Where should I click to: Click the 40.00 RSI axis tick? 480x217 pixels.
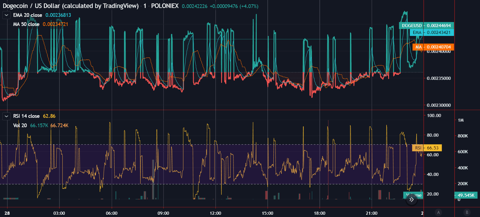click(433, 174)
